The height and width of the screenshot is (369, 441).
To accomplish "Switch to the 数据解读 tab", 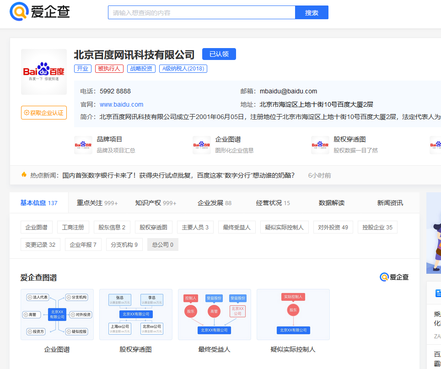I will (332, 203).
